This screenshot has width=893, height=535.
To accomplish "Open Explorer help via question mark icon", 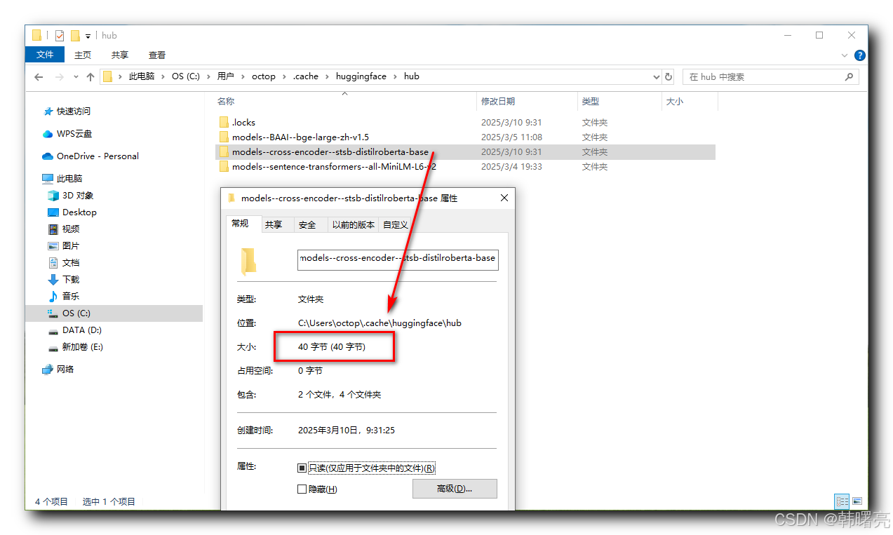I will click(x=860, y=55).
